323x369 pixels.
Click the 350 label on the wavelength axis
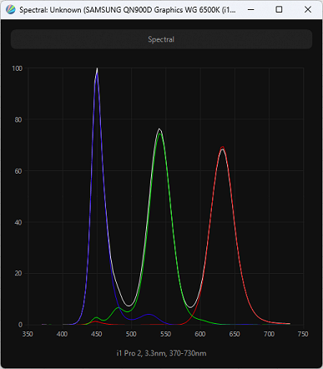tap(28, 334)
